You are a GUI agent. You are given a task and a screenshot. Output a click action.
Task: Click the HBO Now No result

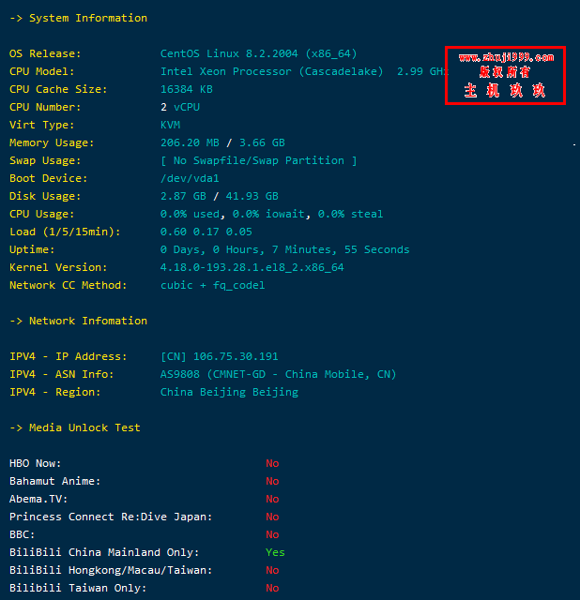pos(272,463)
